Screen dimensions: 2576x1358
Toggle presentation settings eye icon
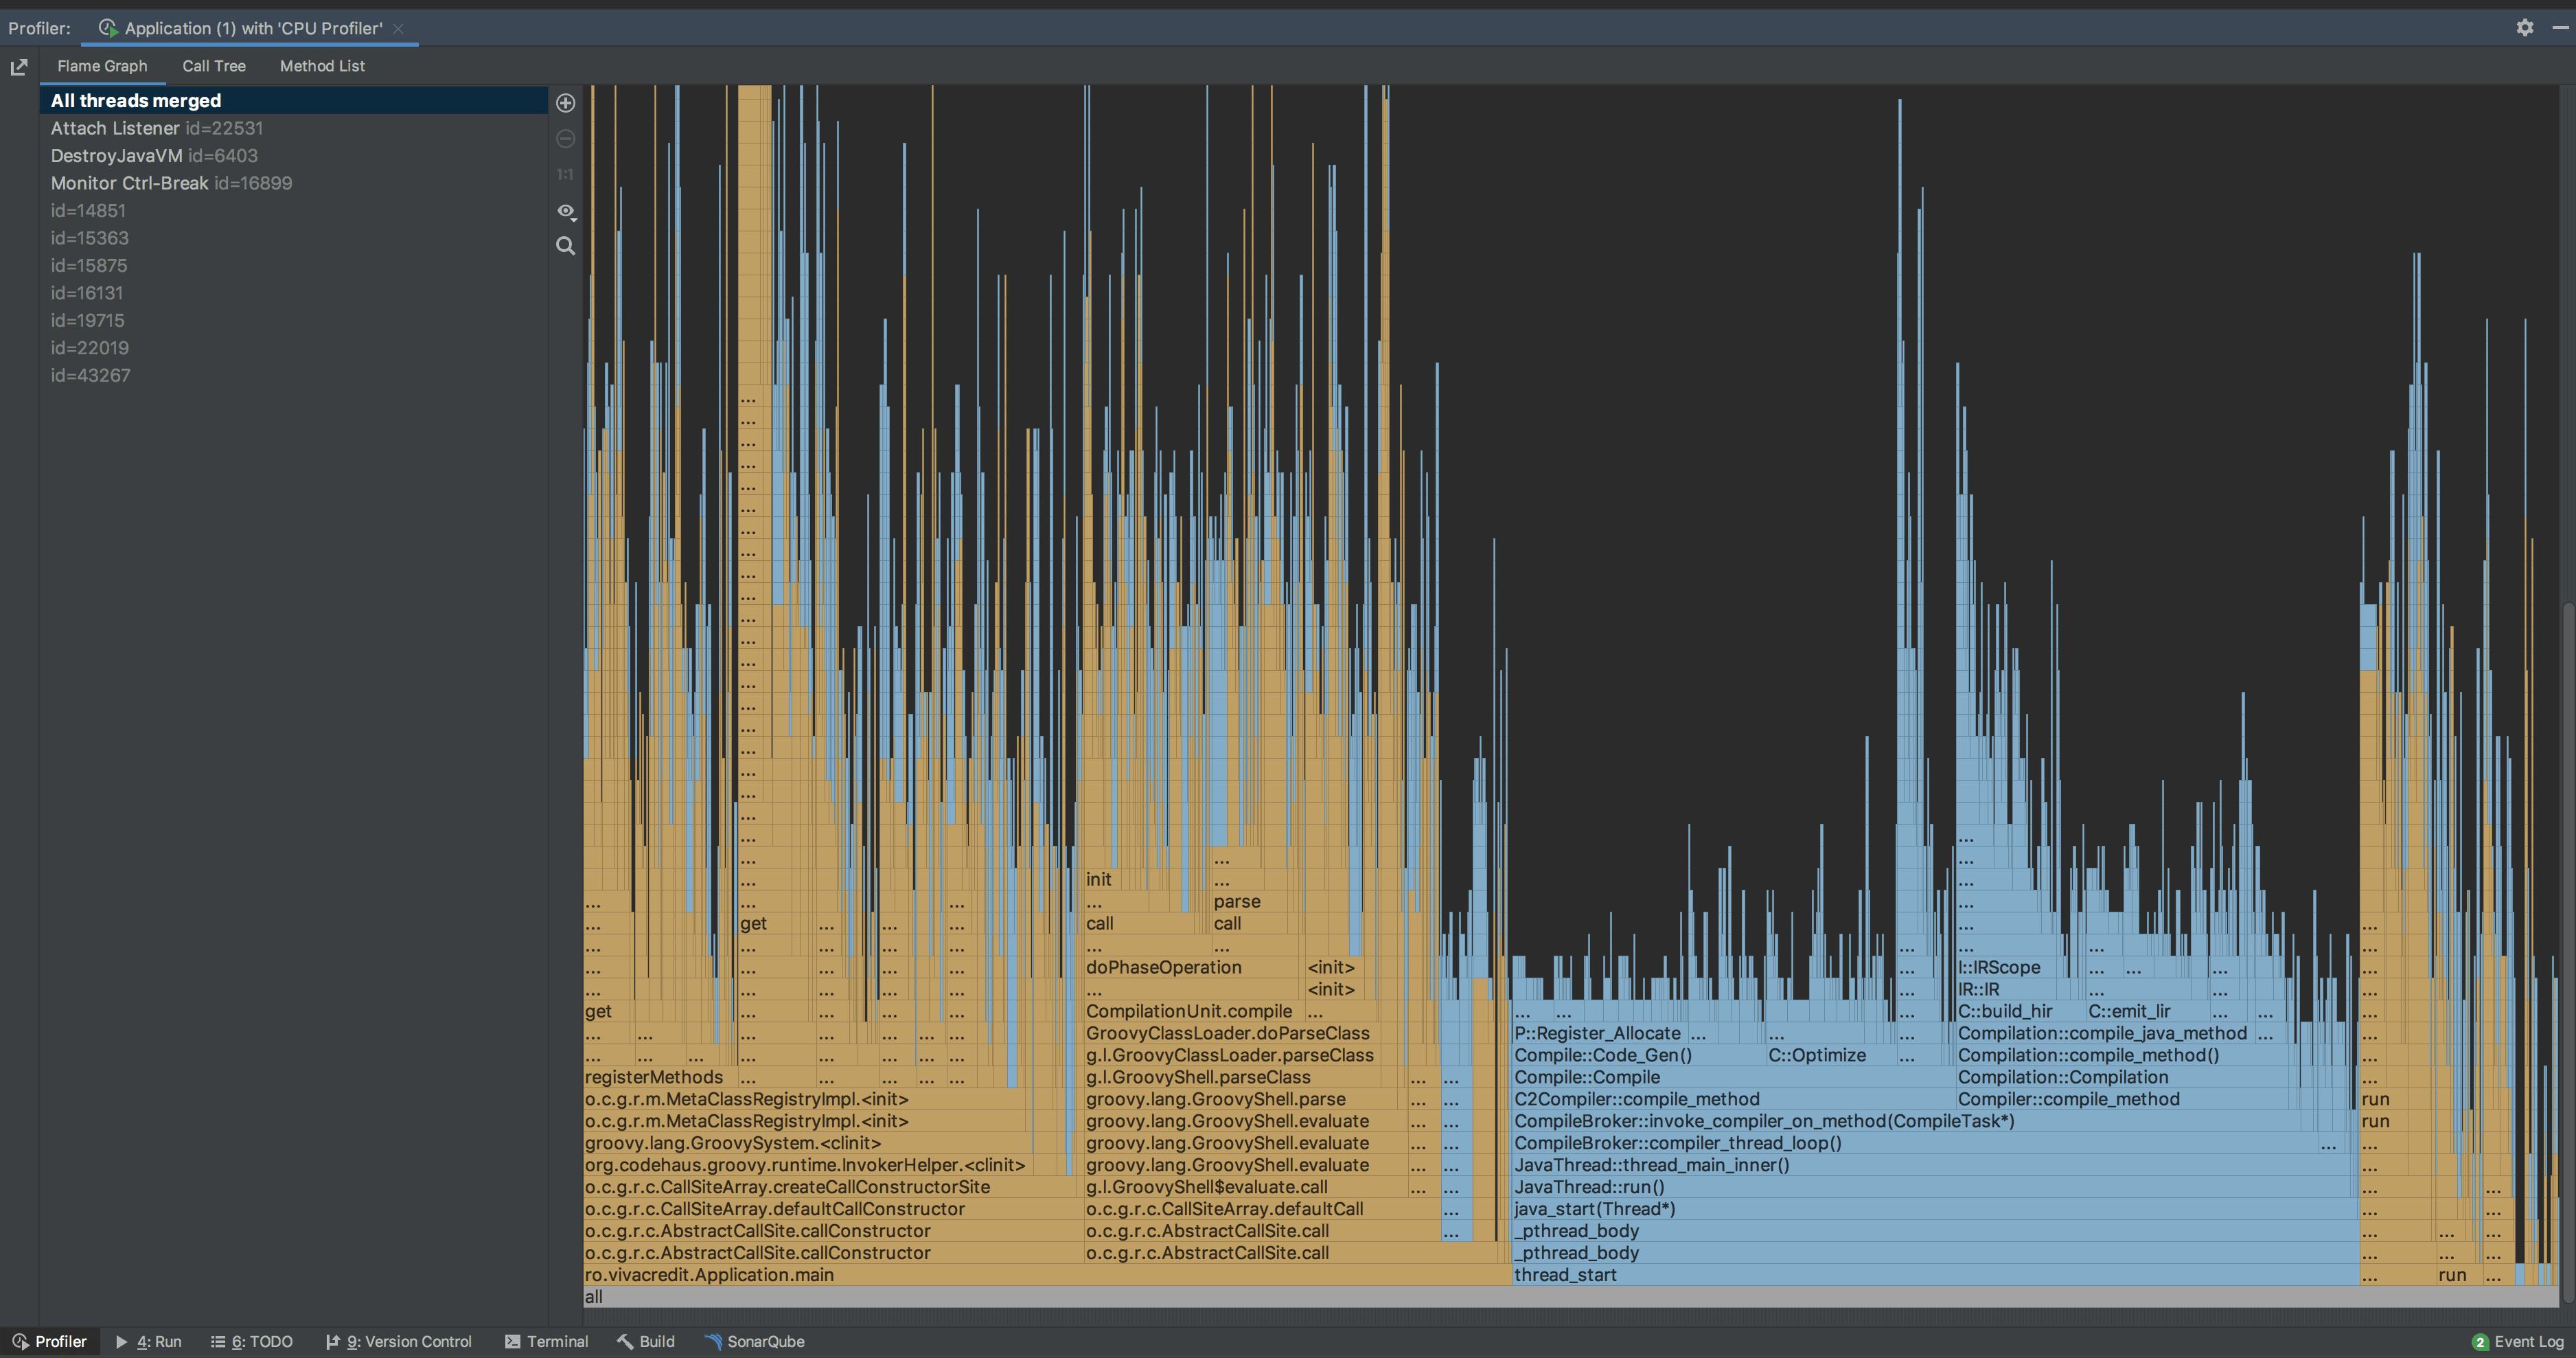(x=565, y=211)
